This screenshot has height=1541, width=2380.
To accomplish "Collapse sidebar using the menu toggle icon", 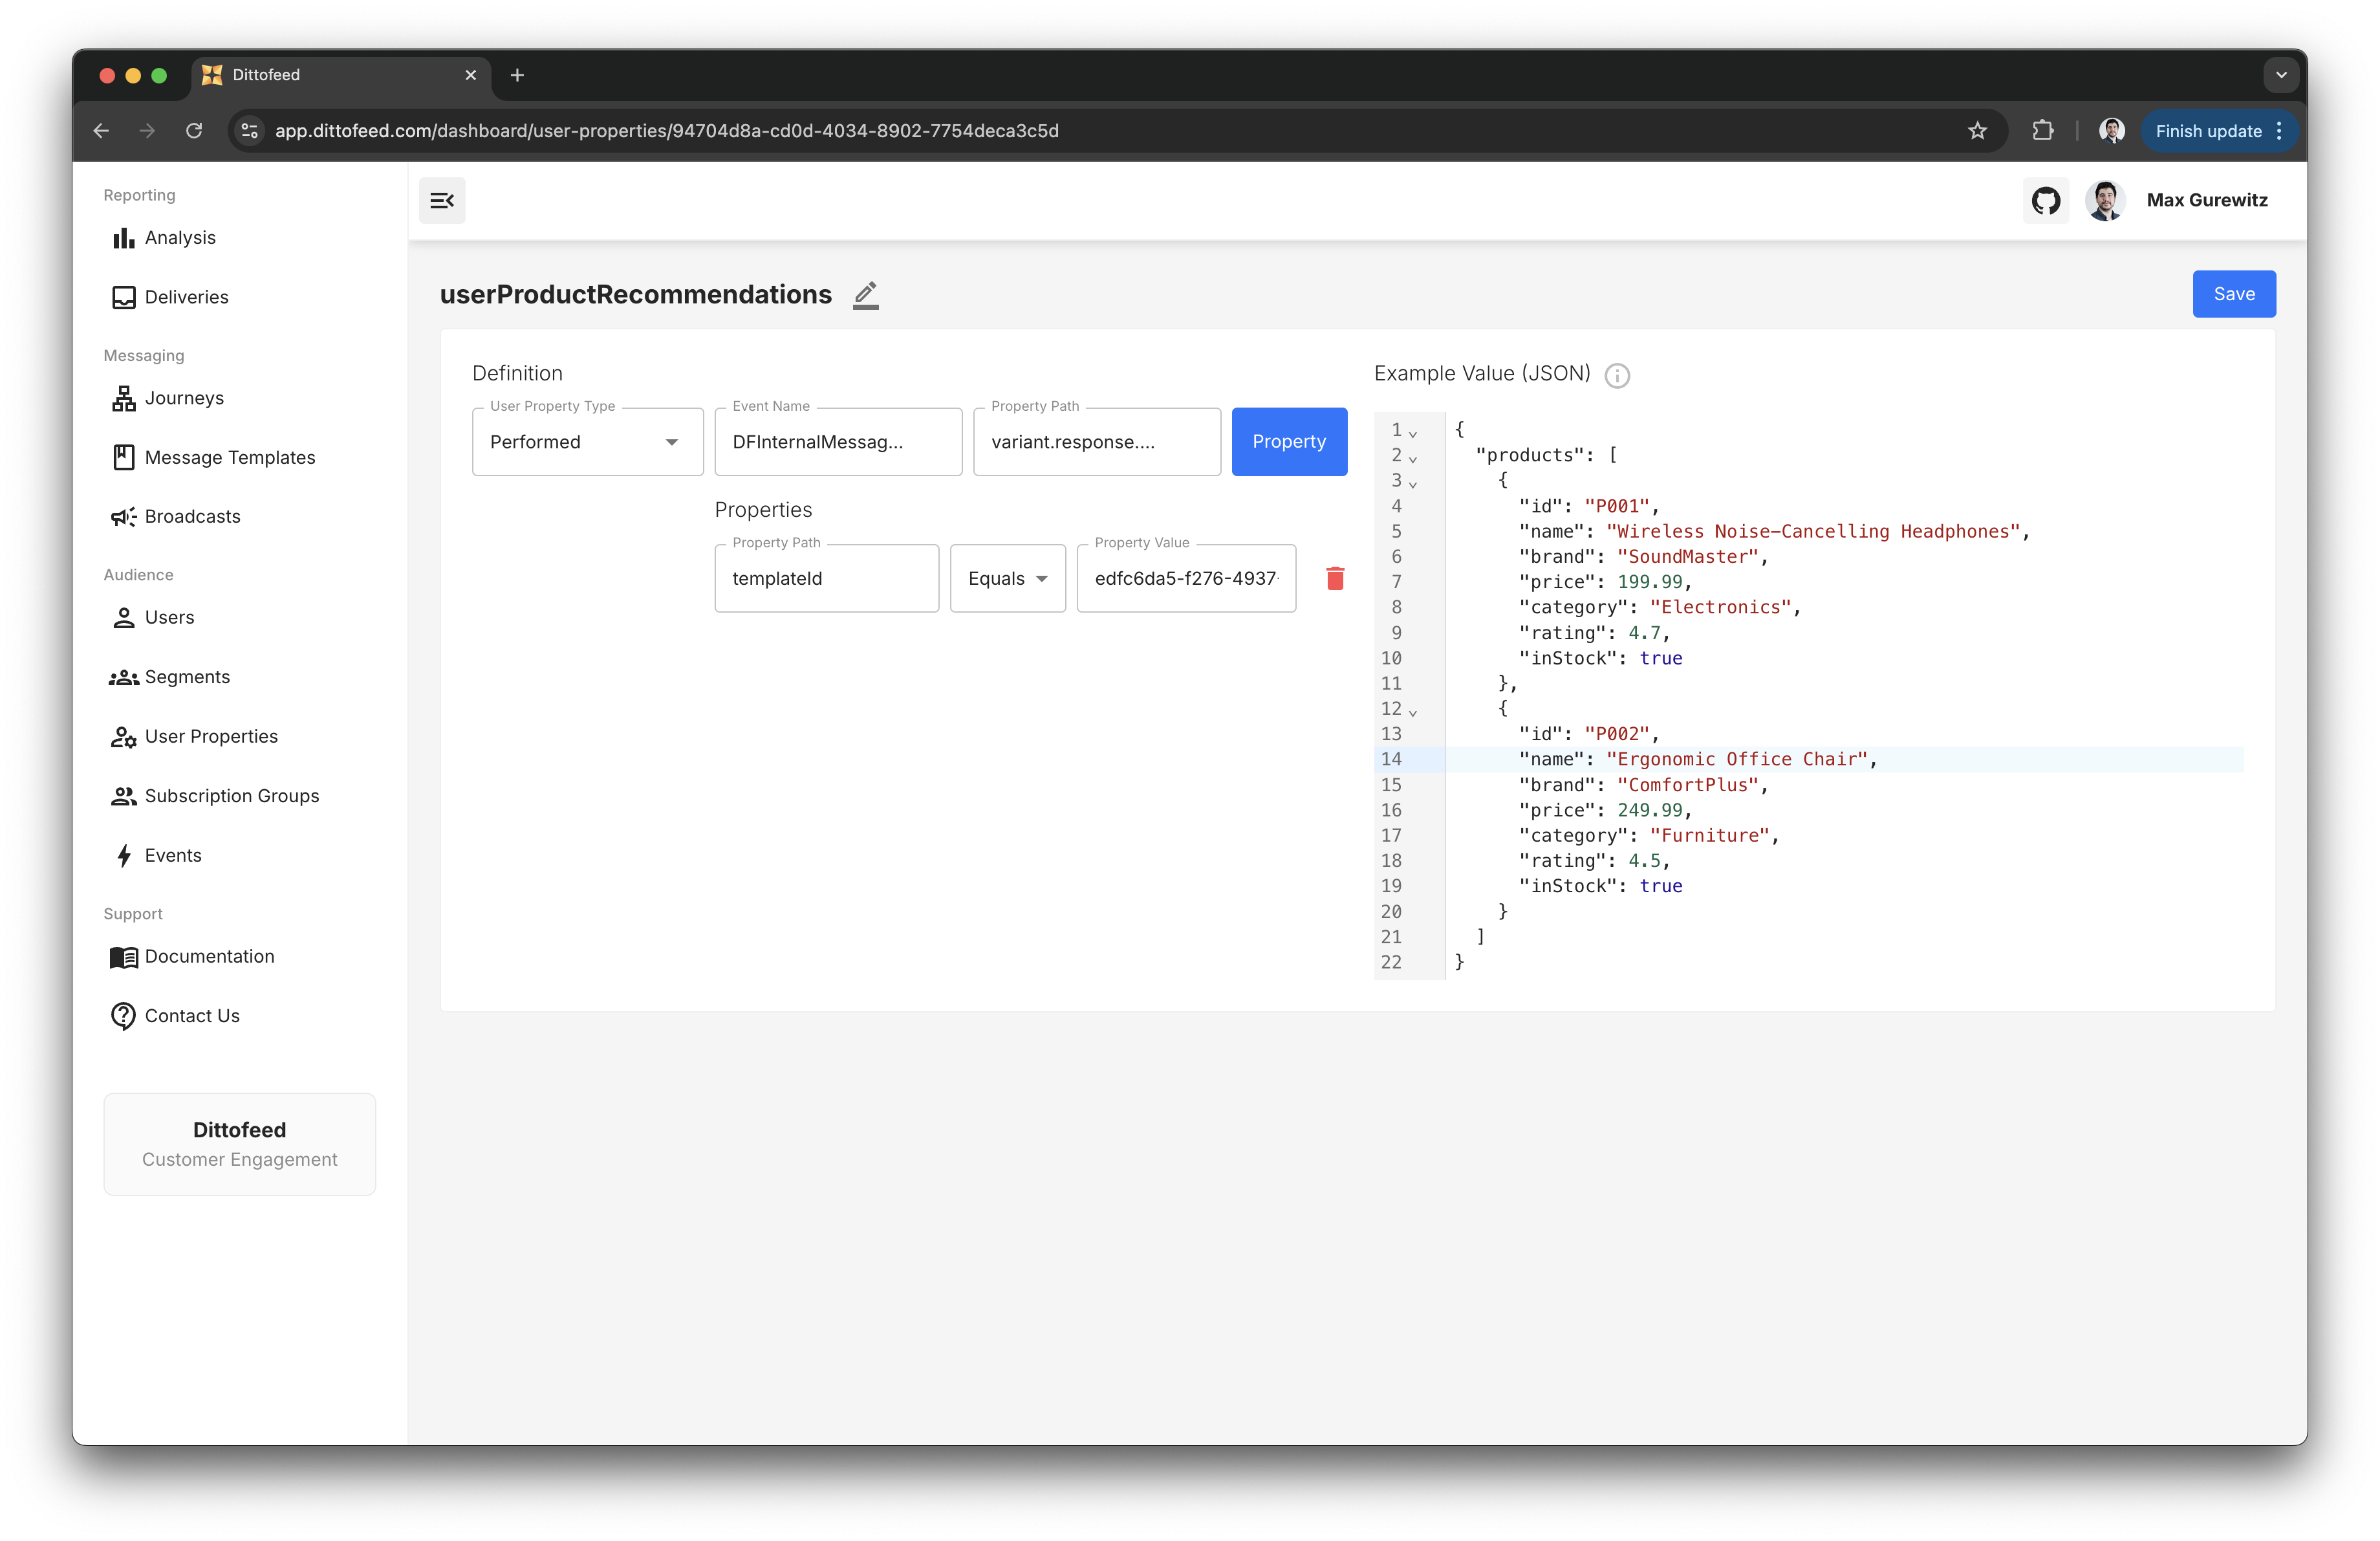I will click(442, 200).
